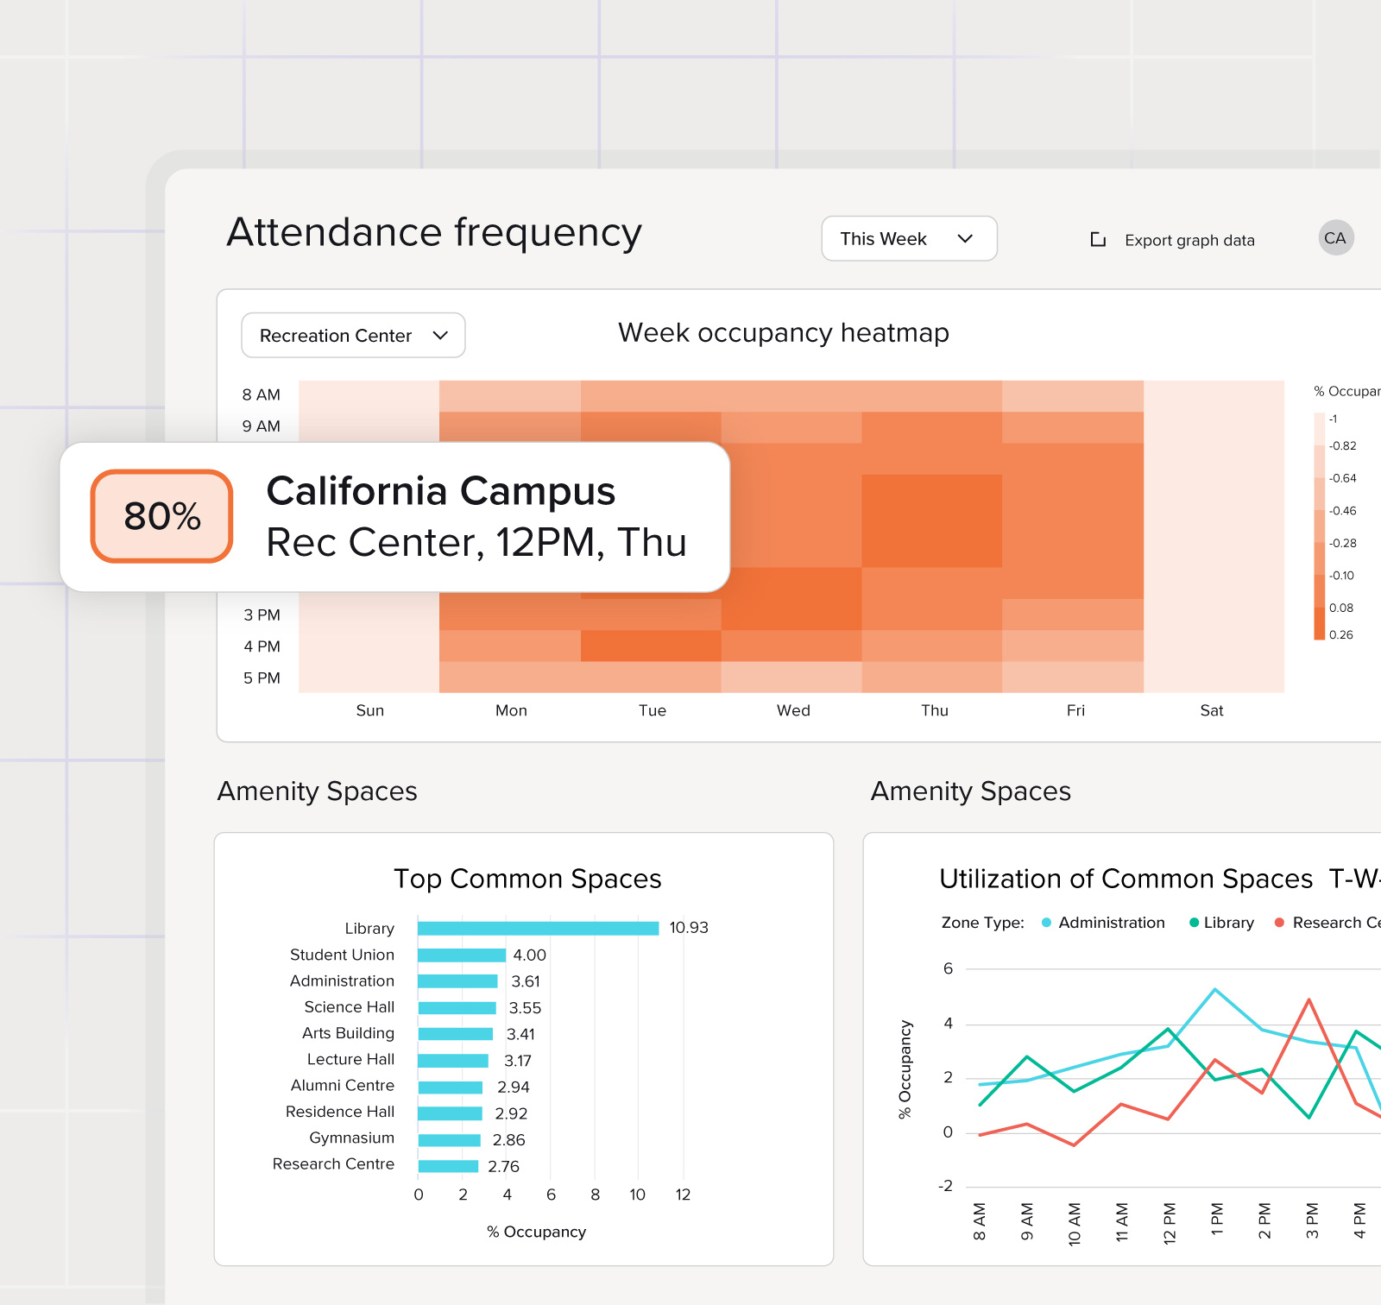
Task: Click the Administration legend dot
Action: (x=1046, y=923)
